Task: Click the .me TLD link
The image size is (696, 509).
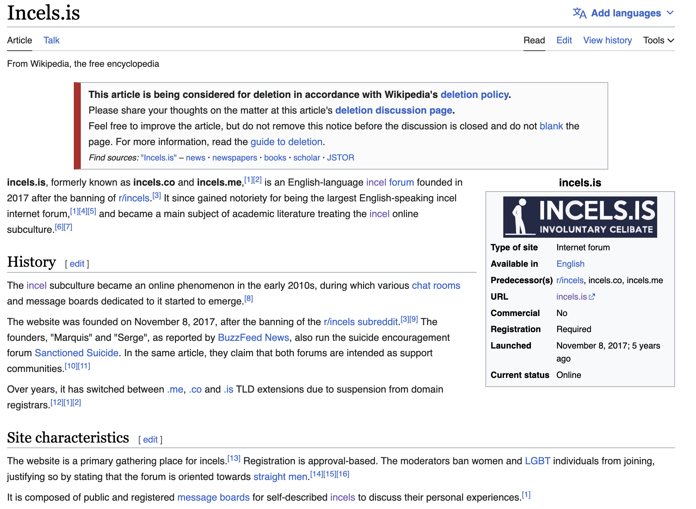Action: coord(175,389)
